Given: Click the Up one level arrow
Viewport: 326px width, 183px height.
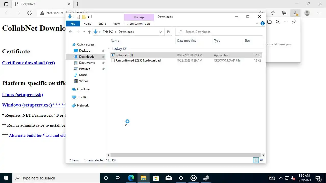Looking at the screenshot, I should coord(89,32).
